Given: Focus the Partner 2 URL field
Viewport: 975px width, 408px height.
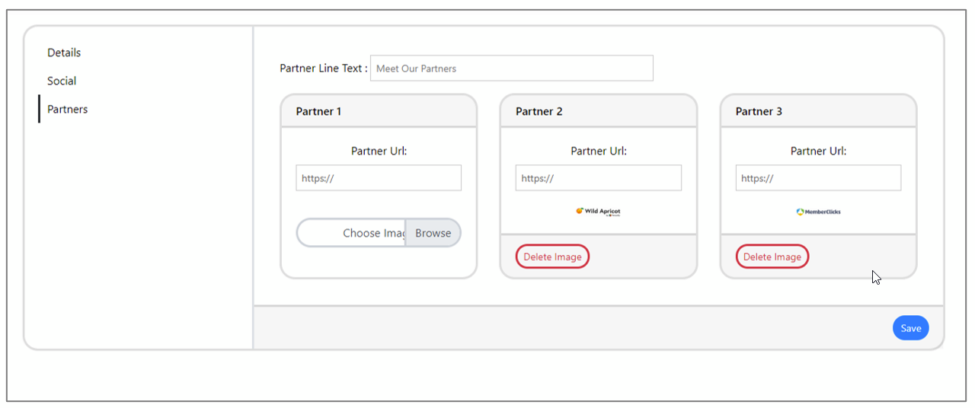Looking at the screenshot, I should click(599, 178).
